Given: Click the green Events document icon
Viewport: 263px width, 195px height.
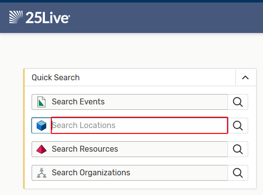Looking at the screenshot, I should click(41, 102).
